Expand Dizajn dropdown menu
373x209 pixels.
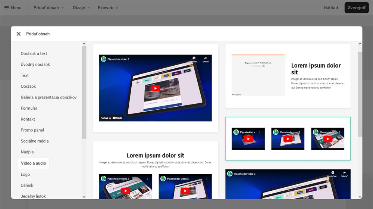point(81,7)
